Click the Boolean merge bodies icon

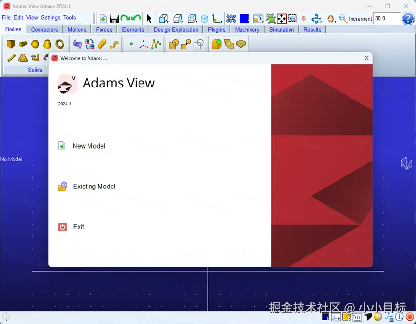(x=186, y=44)
